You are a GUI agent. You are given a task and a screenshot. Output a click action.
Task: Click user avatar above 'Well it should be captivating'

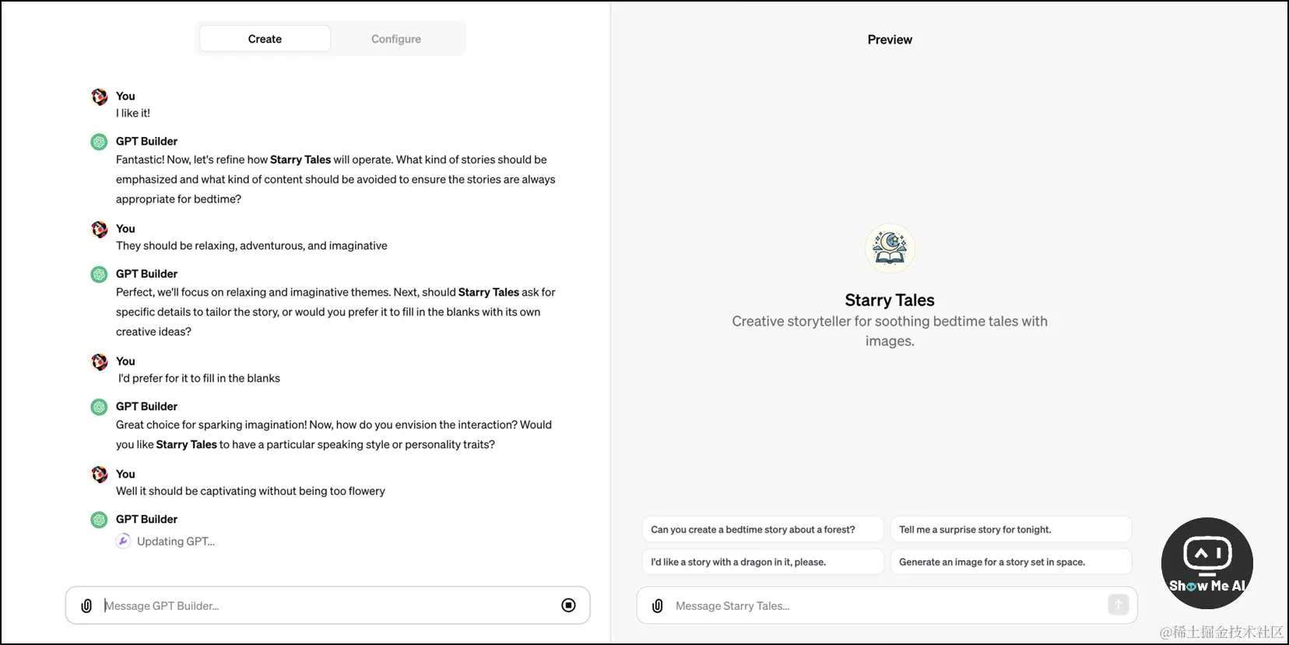tap(100, 475)
